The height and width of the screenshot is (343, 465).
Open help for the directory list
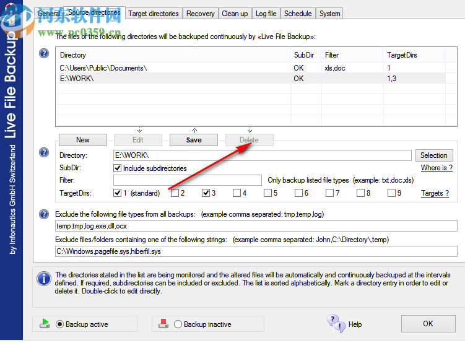coord(44,53)
